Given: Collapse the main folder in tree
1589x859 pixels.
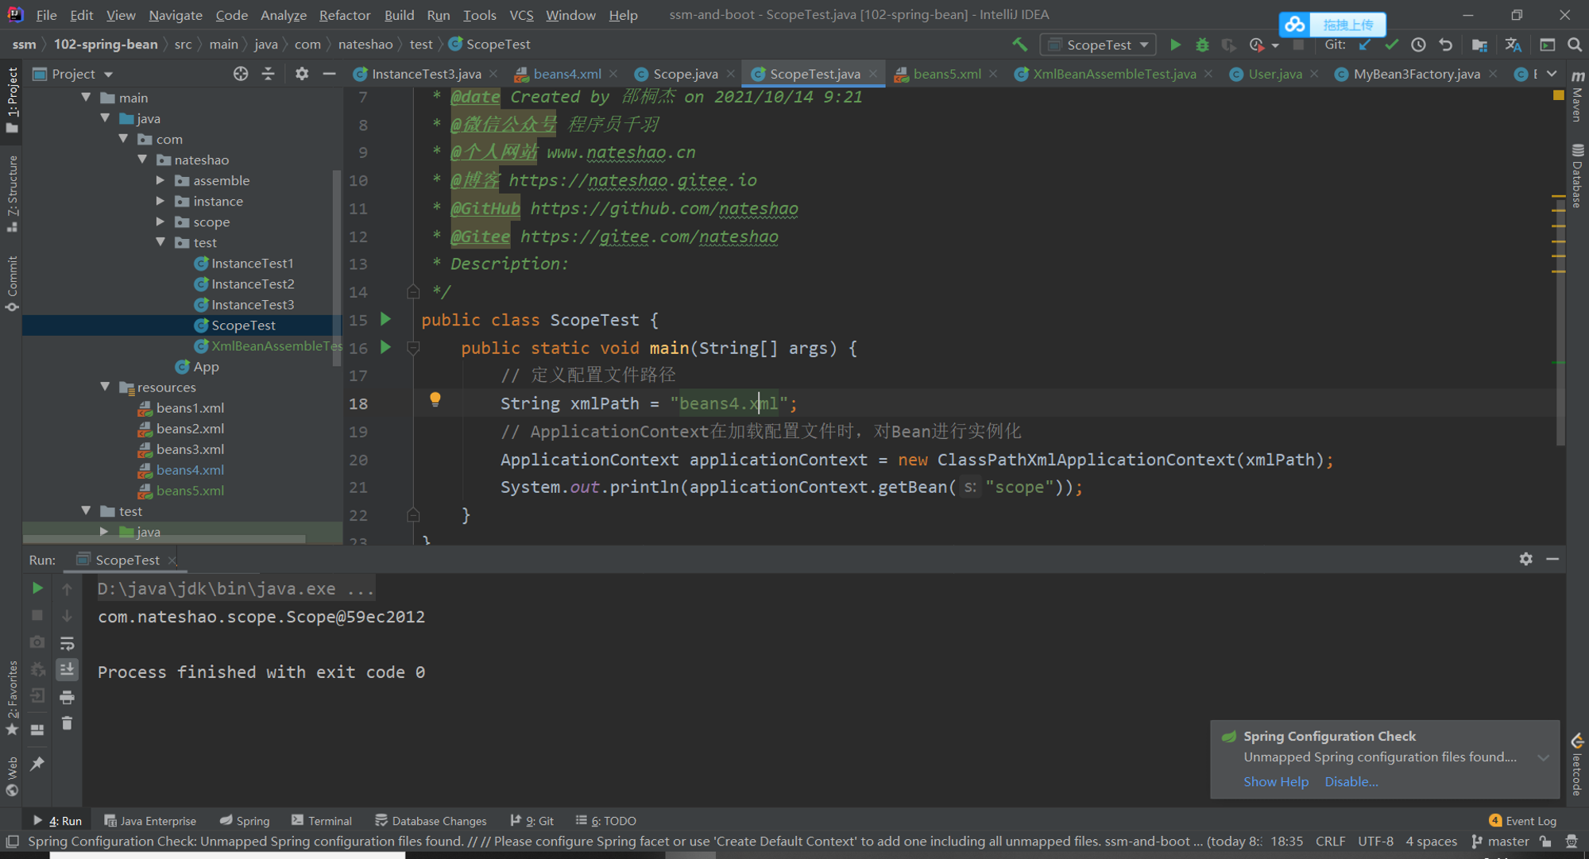Looking at the screenshot, I should point(86,97).
